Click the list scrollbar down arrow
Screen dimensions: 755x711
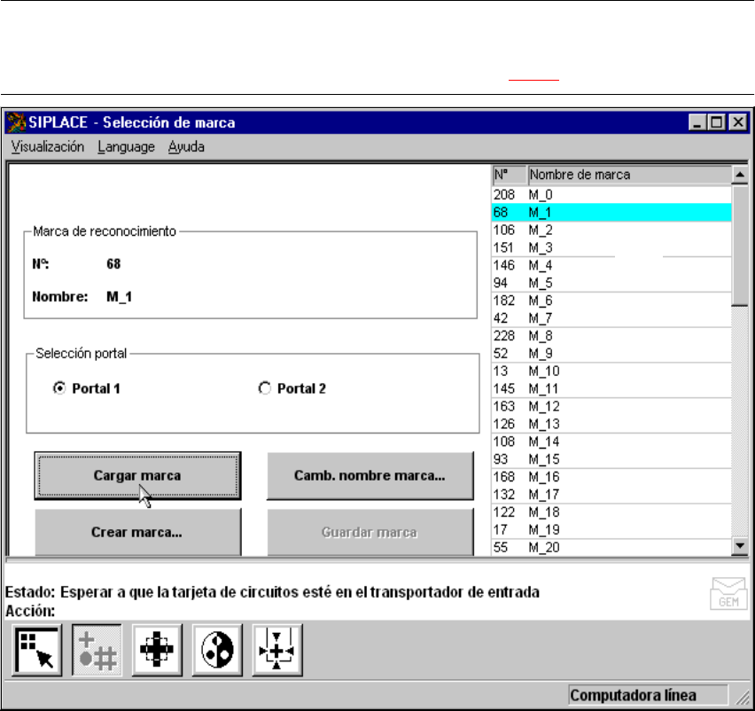pyautogui.click(x=740, y=546)
